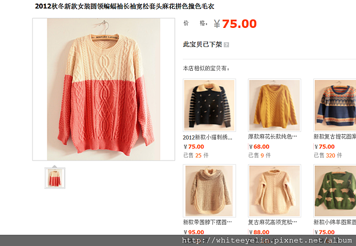Click the 新款小绵羊图案 product link
The height and width of the screenshot is (246, 356).
pyautogui.click(x=335, y=222)
